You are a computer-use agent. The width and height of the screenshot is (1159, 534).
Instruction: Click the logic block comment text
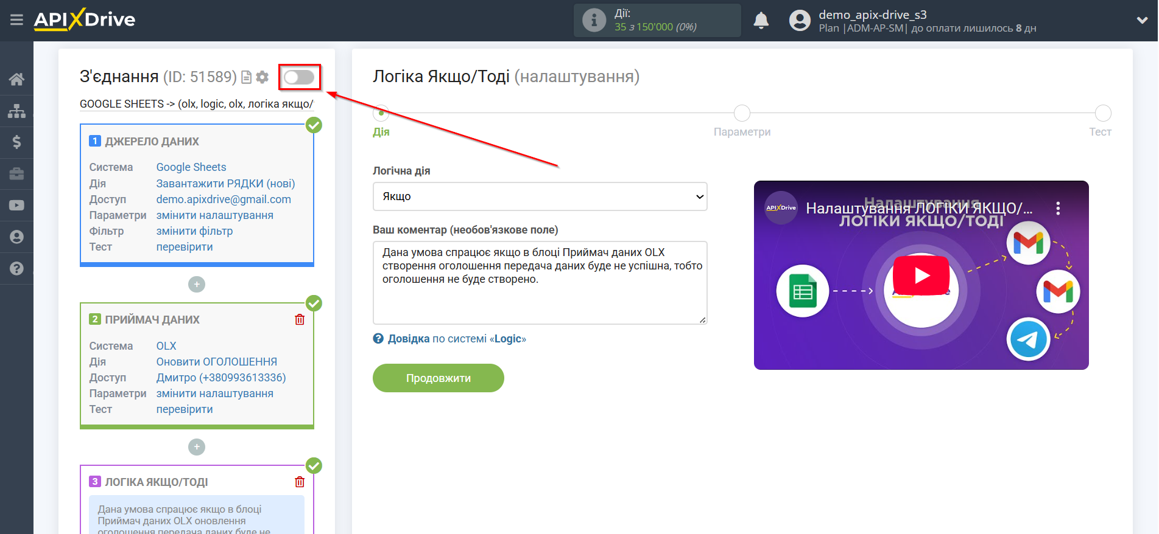click(196, 519)
